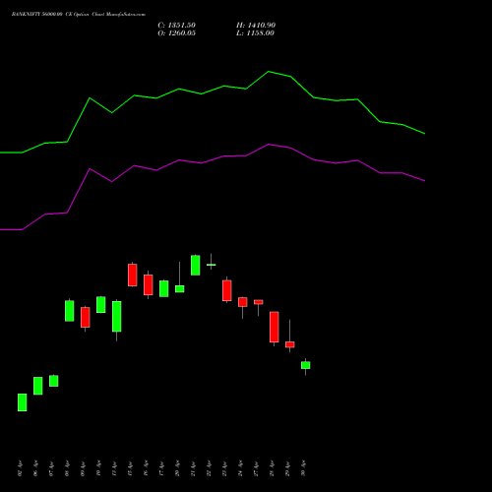This screenshot has height=492, width=492.
Task: Click the open value O: 1260.05
Action: pos(176,33)
